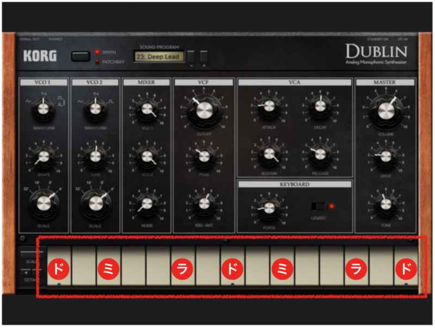
Task: Click the VCO 2 SCALE knob
Action: coord(96,203)
